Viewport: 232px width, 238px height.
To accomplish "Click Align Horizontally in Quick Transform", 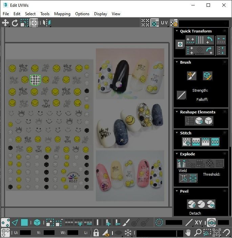I will 190,40.
